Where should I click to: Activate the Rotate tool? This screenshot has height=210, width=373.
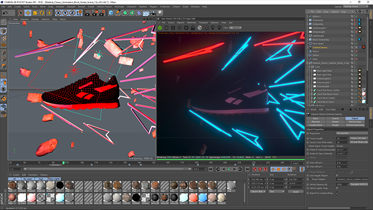(x=42, y=13)
